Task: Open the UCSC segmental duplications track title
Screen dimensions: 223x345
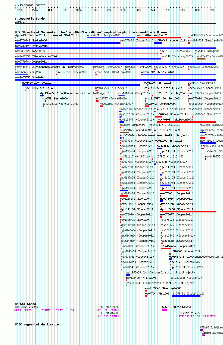Action: pyautogui.click(x=38, y=324)
